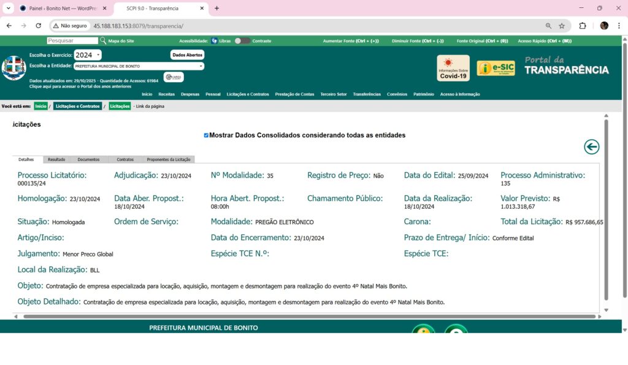Switch to the Documentos tab

pos(88,159)
